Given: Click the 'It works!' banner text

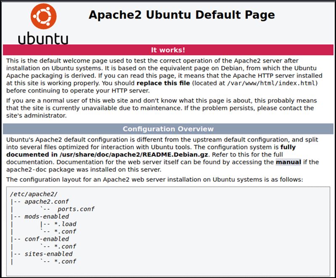Looking at the screenshot, I should 168,50.
